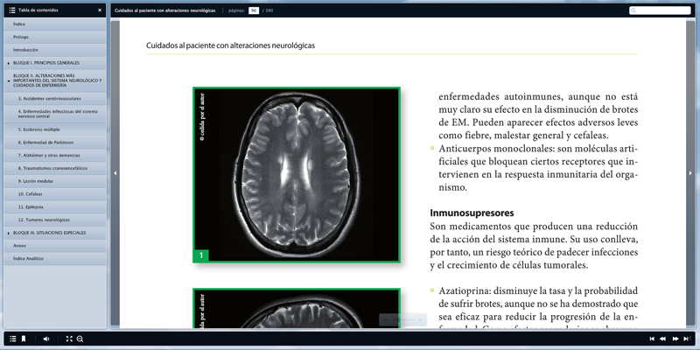Viewport: 700px width, 350px height.
Task: Expand BLOQUE I. PRINCIPIOS GENERALES
Action: click(55, 63)
